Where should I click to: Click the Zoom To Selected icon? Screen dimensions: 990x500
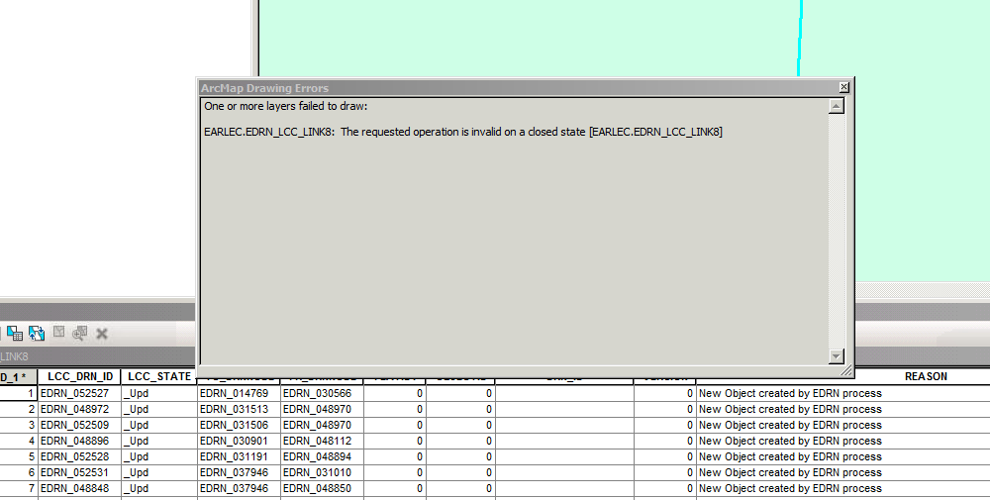[x=79, y=334]
